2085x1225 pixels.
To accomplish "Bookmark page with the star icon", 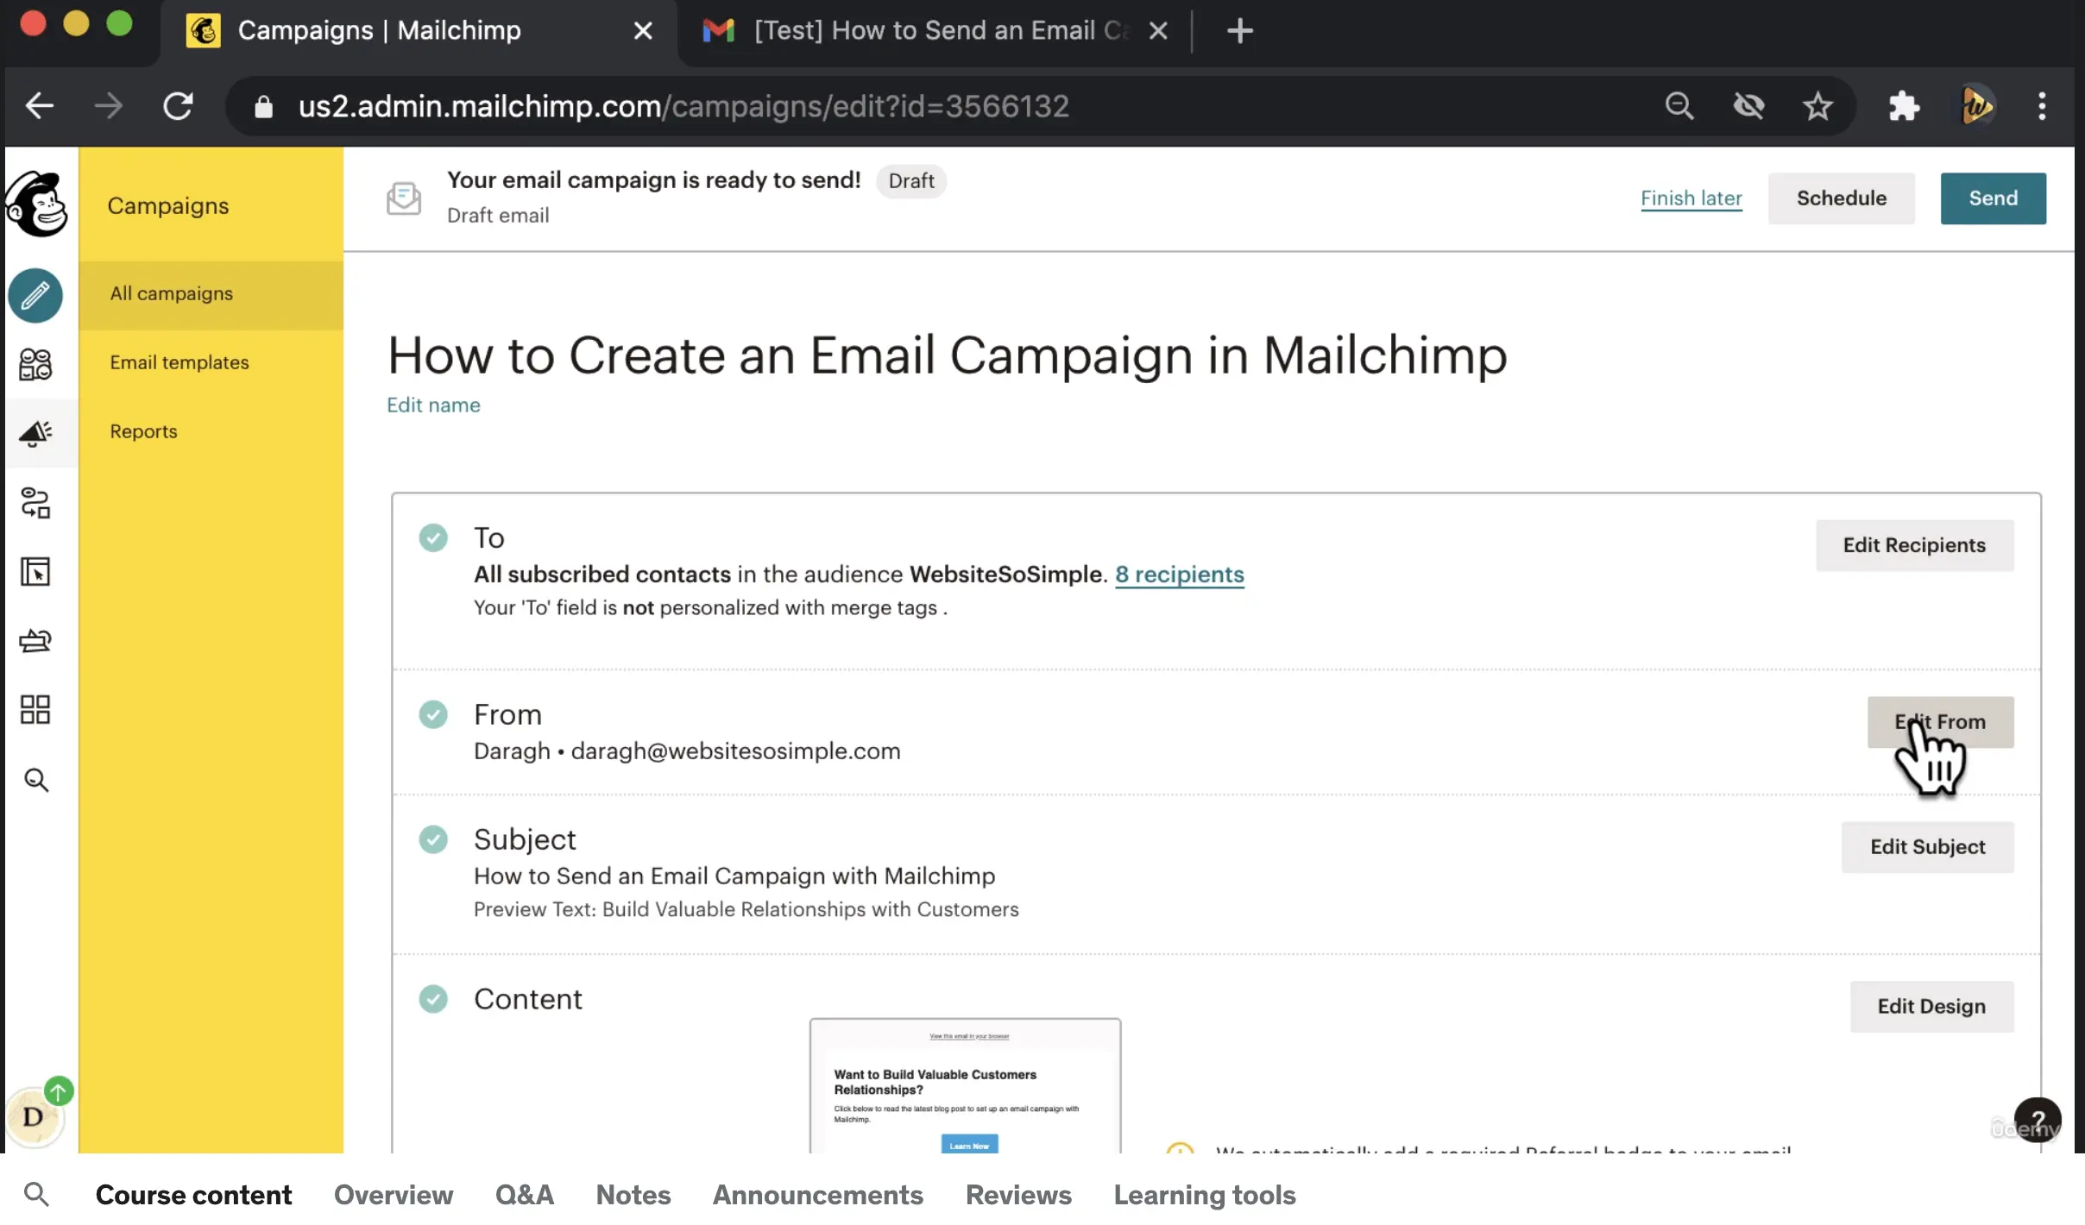I will coord(1817,106).
